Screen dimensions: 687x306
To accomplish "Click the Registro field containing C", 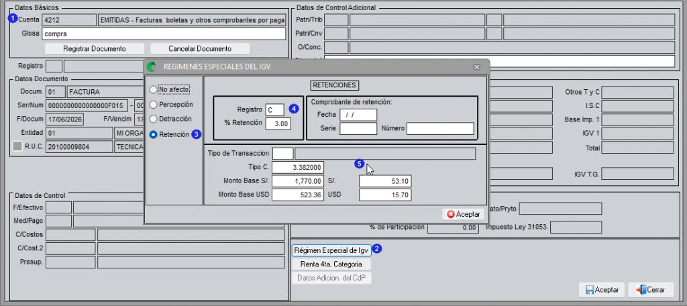I will pyautogui.click(x=274, y=109).
